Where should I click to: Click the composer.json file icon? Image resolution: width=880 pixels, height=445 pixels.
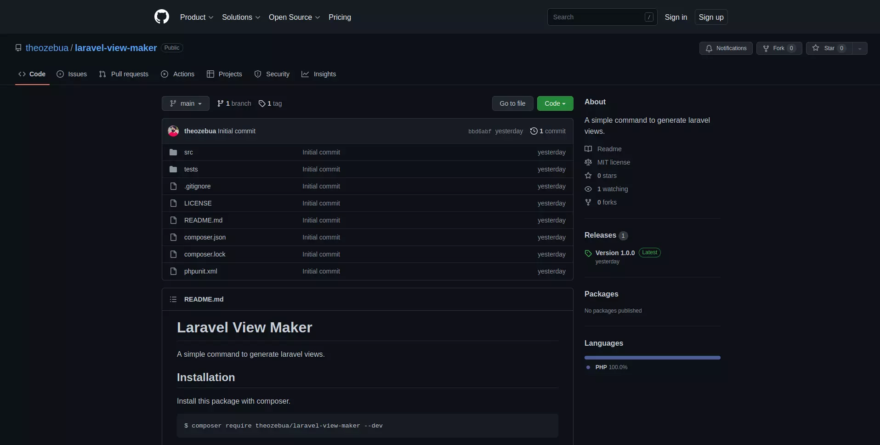[x=173, y=237]
